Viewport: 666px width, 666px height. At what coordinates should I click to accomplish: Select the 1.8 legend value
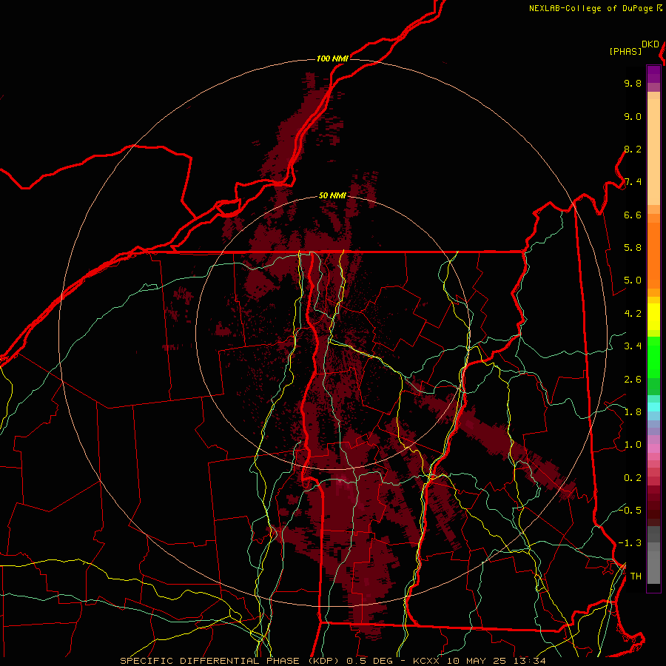(633, 412)
